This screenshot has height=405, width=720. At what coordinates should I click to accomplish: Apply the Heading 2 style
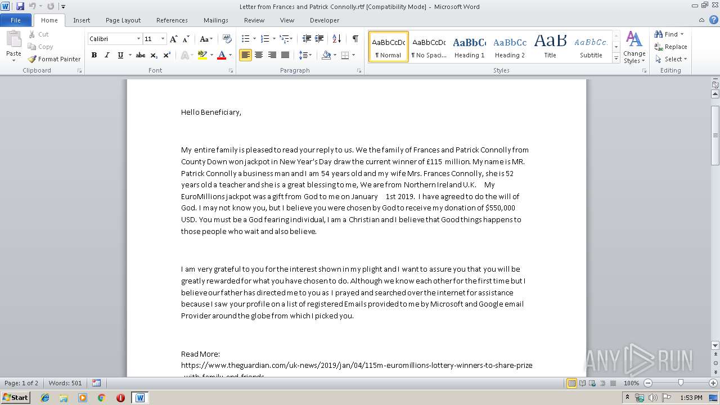pos(510,47)
